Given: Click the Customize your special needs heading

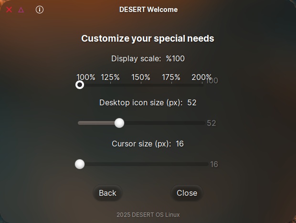Looking at the screenshot, I should 148,39.
